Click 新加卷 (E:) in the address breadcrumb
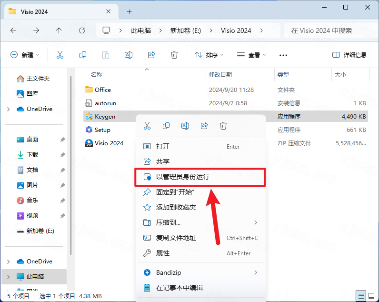The image size is (379, 302). pyautogui.click(x=186, y=30)
